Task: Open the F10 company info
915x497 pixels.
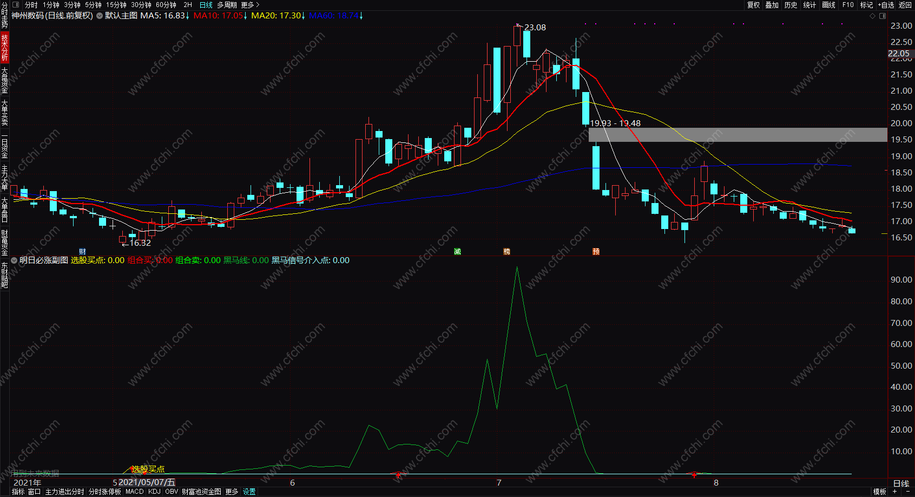Action: coord(848,5)
